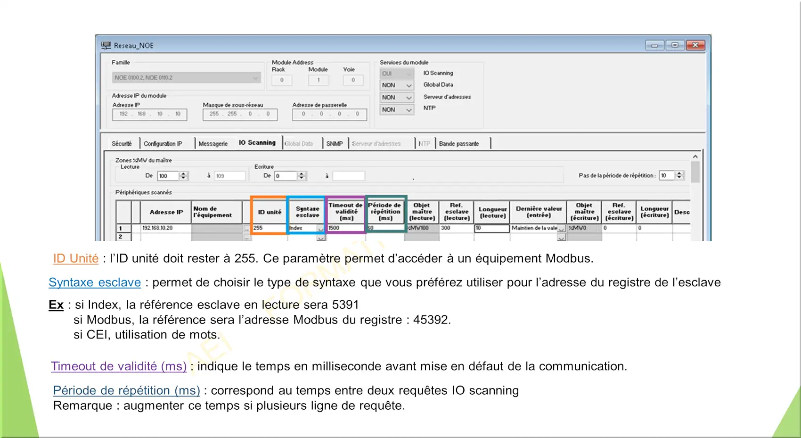Screen dimensions: 801x438
Task: Click the Adresse IP 192.168.10.10 field
Action: [150, 114]
